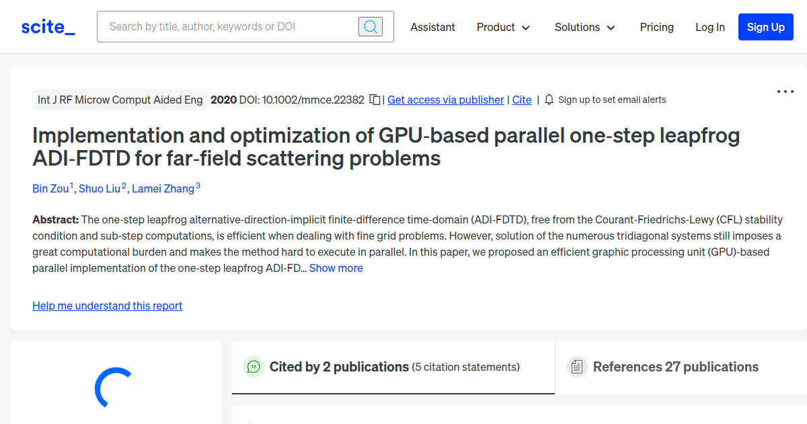Open the three-dot overflow menu

point(785,91)
